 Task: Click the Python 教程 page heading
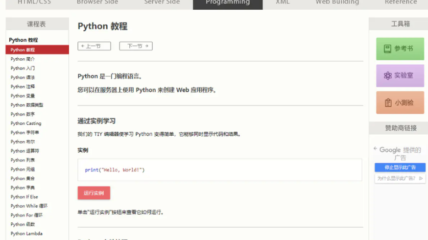point(103,26)
